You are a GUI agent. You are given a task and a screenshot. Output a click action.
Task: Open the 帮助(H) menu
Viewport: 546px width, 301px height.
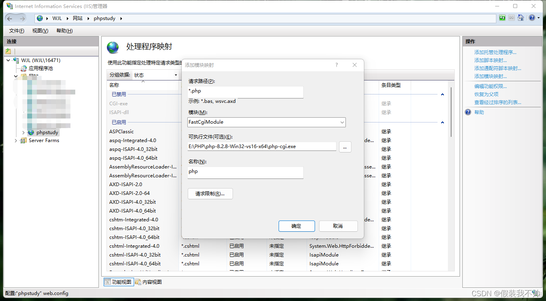[64, 31]
